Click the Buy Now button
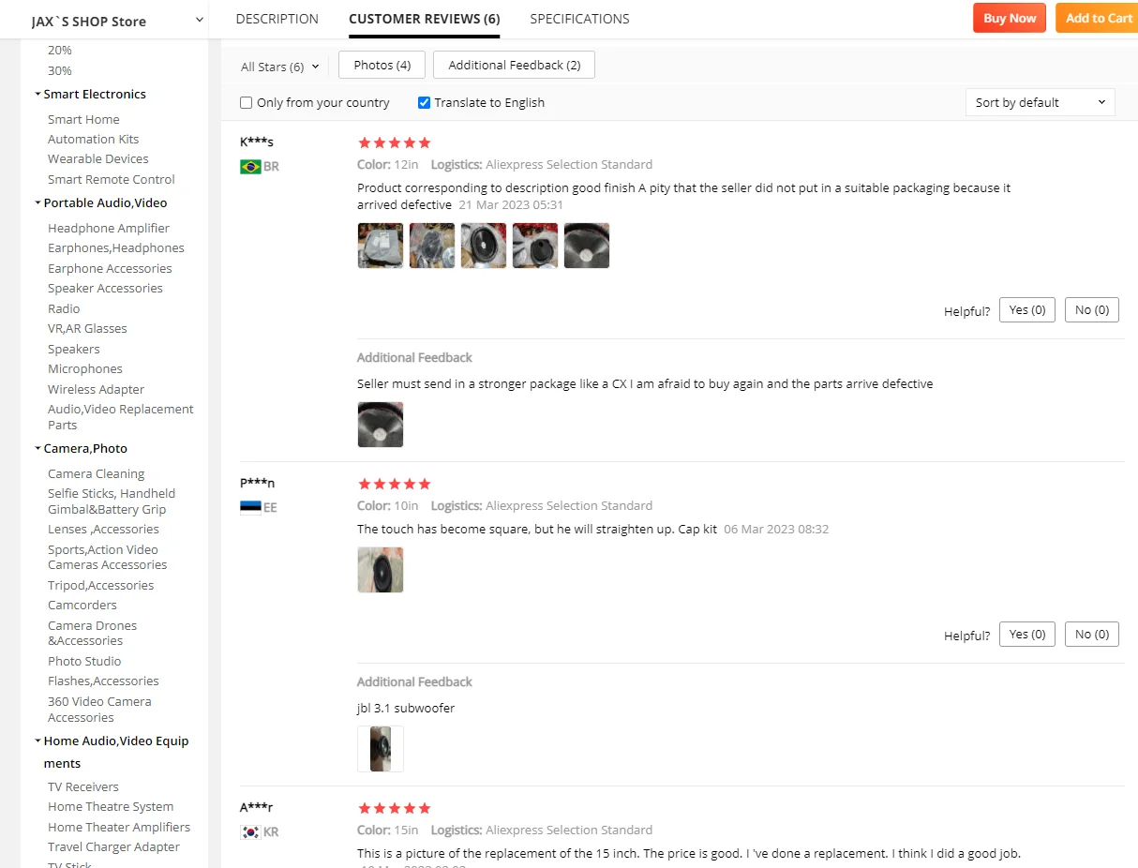 [x=1010, y=18]
